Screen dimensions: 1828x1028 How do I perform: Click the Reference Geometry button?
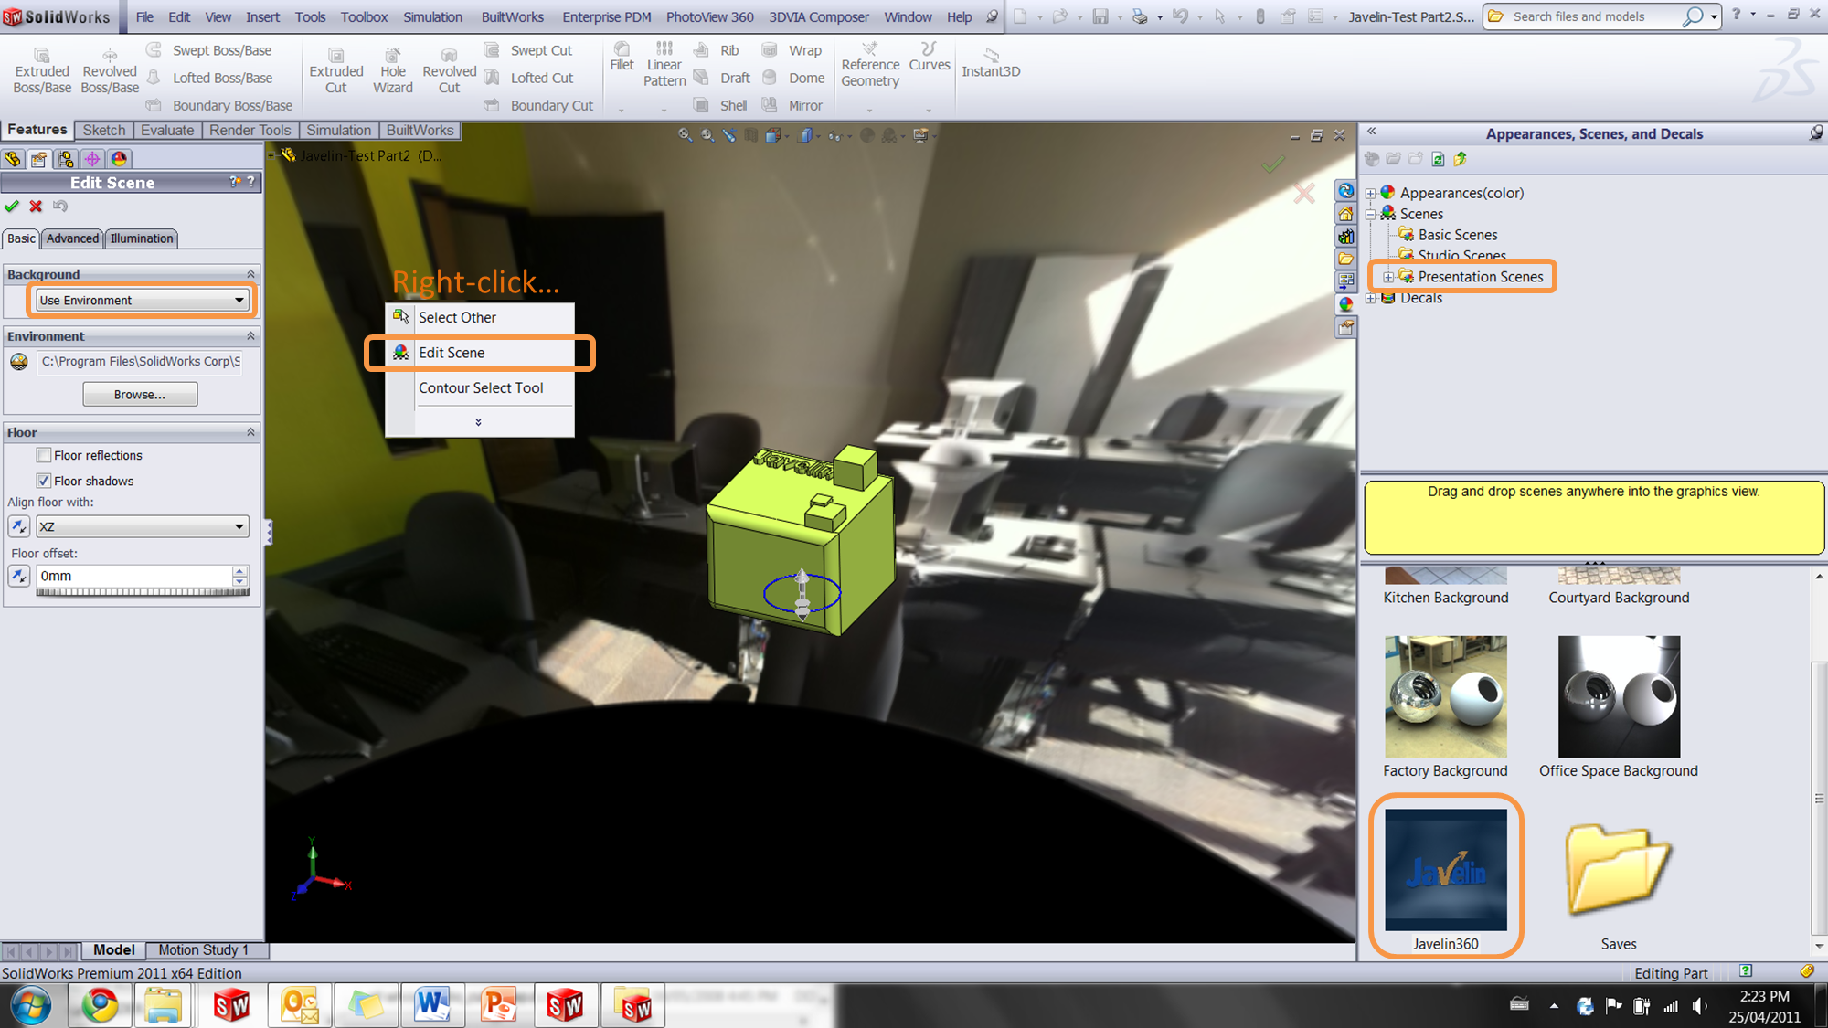(x=870, y=66)
